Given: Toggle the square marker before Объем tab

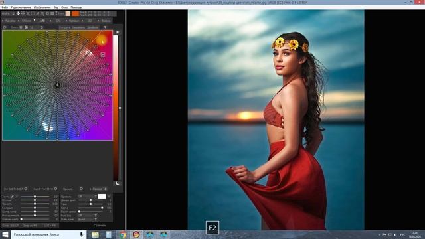Looking at the screenshot, I should (19, 21).
